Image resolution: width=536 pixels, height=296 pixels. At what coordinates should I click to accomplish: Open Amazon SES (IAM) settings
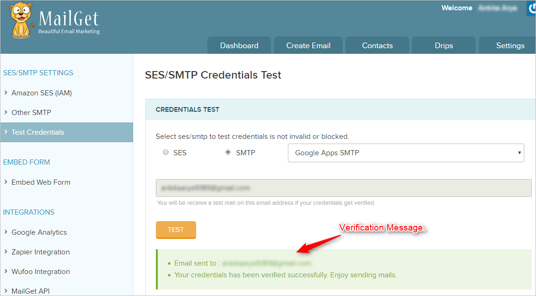(41, 93)
